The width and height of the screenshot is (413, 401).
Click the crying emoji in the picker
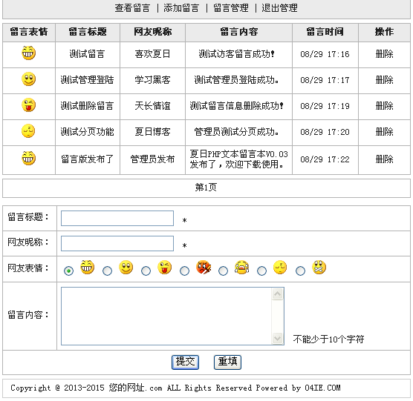click(x=242, y=268)
